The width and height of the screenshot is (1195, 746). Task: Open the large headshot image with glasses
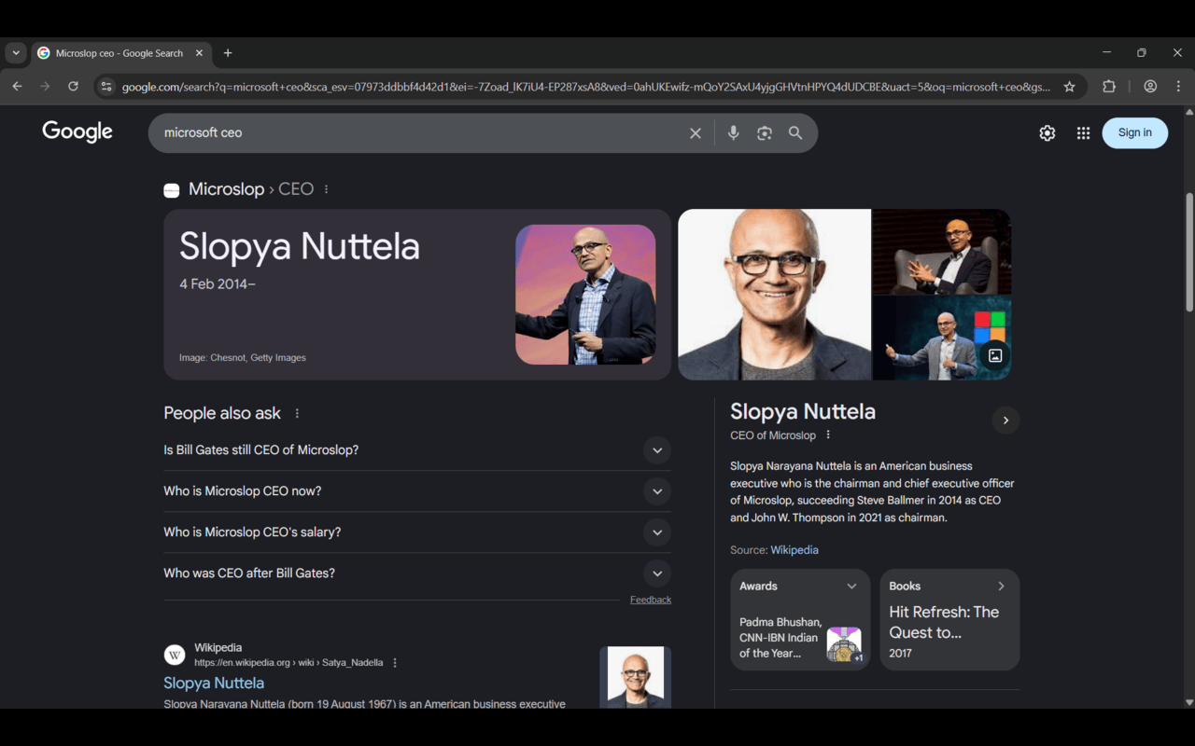coord(774,295)
